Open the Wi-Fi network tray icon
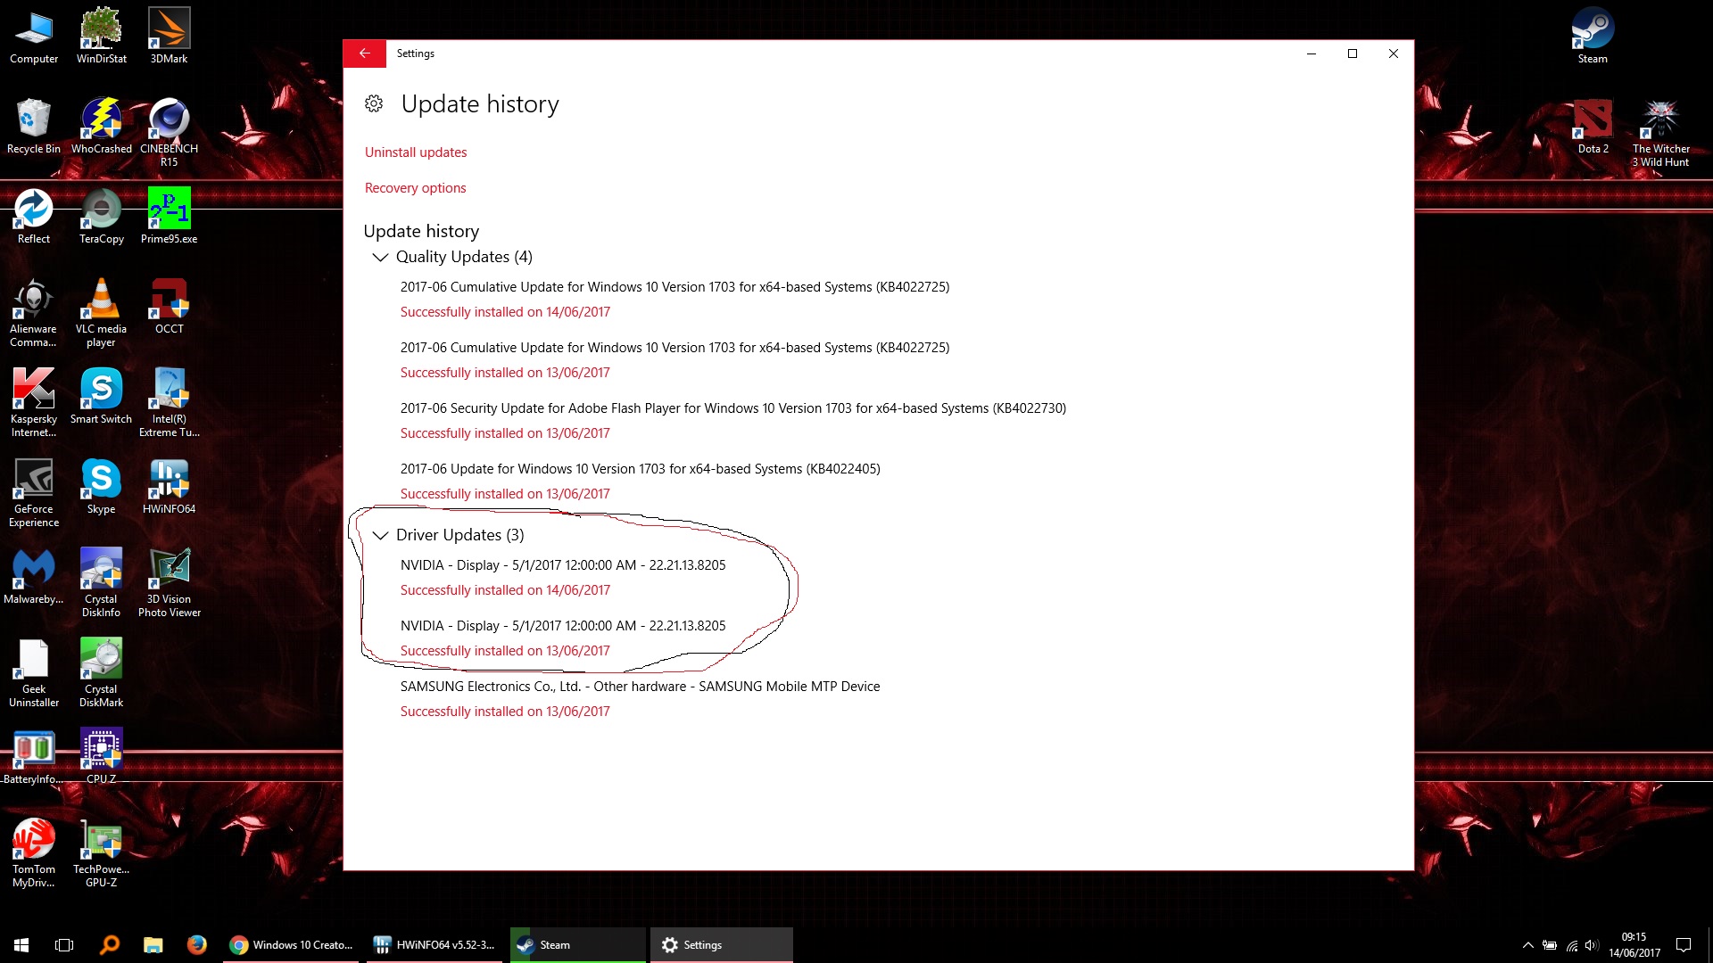 (x=1571, y=945)
